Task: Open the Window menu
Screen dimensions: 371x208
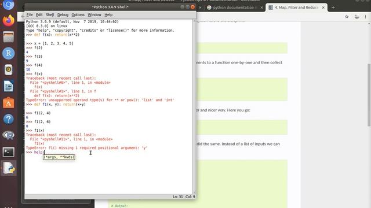Action: [94, 14]
